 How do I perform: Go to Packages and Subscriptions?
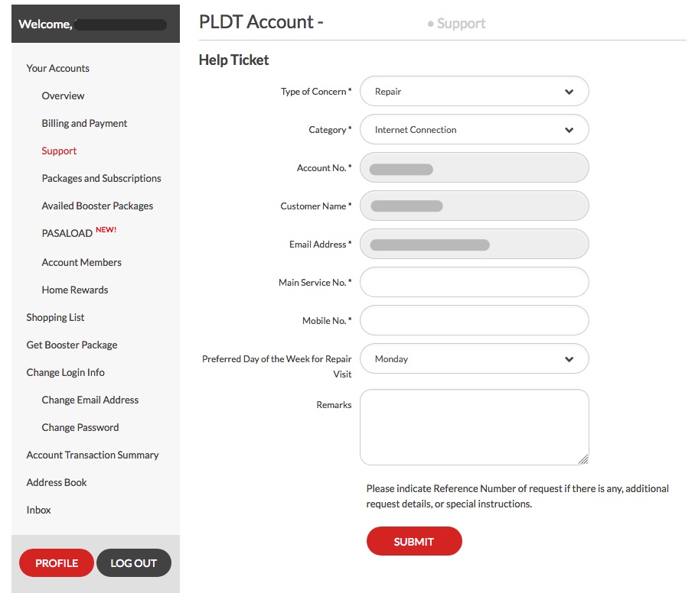101,178
